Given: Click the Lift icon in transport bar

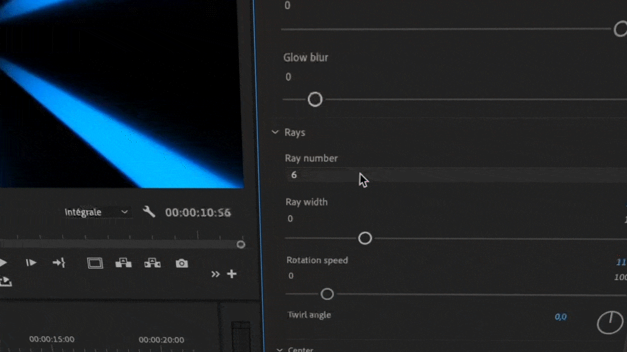Looking at the screenshot, I should click(123, 263).
